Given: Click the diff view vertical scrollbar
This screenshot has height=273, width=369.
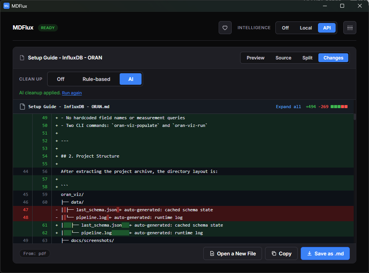Looking at the screenshot, I should (x=355, y=117).
